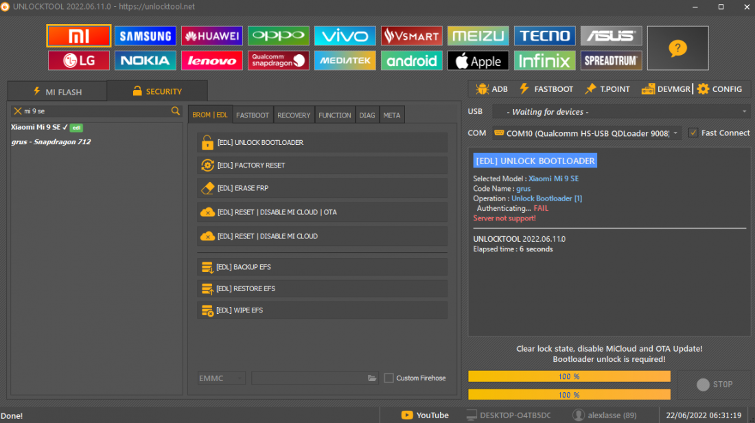Select the Apple brand tile
This screenshot has width=755, height=423.
478,60
